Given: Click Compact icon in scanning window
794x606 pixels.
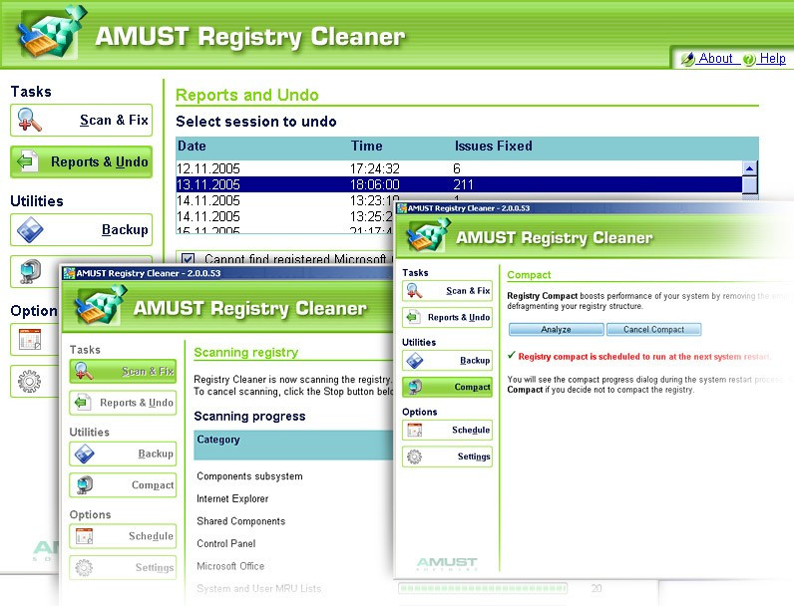Looking at the screenshot, I should coord(85,485).
